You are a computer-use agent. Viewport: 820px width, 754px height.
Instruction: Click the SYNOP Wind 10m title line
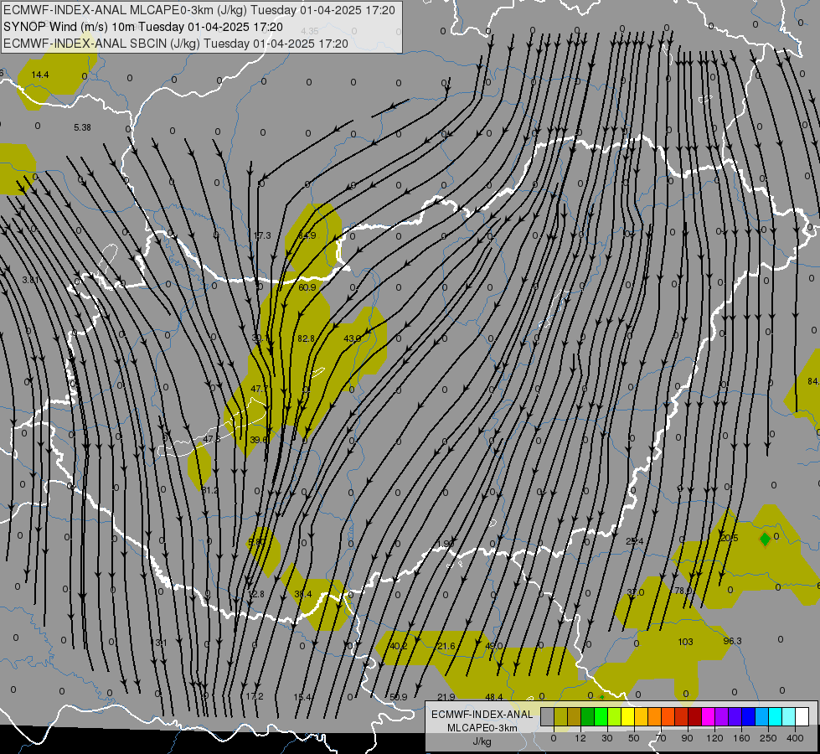(x=142, y=27)
